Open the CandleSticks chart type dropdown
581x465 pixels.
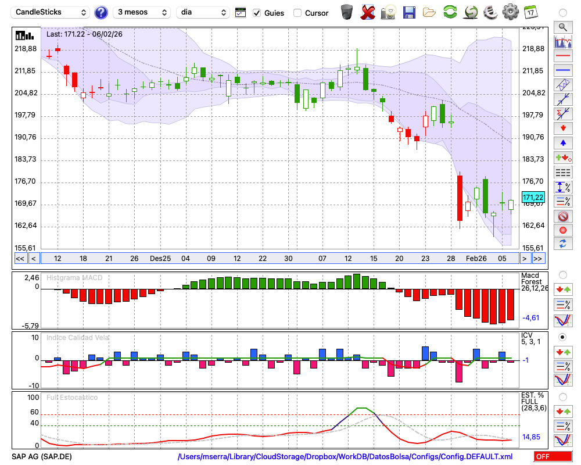tap(51, 12)
